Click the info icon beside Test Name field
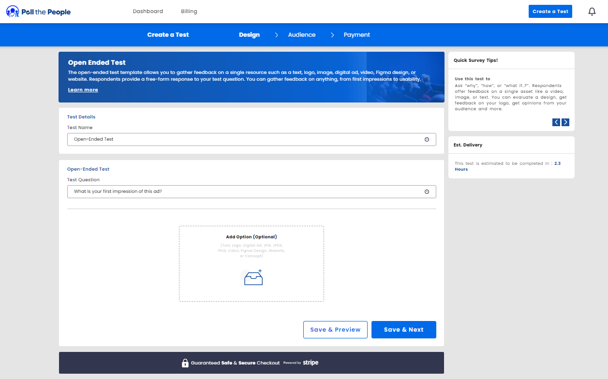Image resolution: width=608 pixels, height=379 pixels. tap(427, 139)
